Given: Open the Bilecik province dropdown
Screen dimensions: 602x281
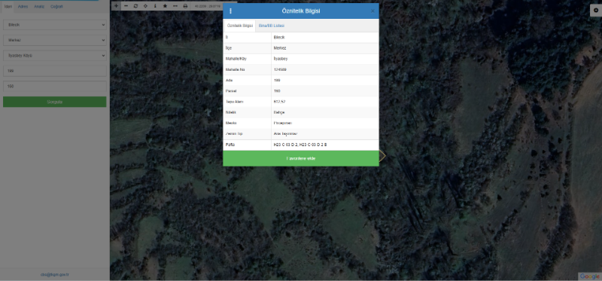Looking at the screenshot, I should click(54, 25).
